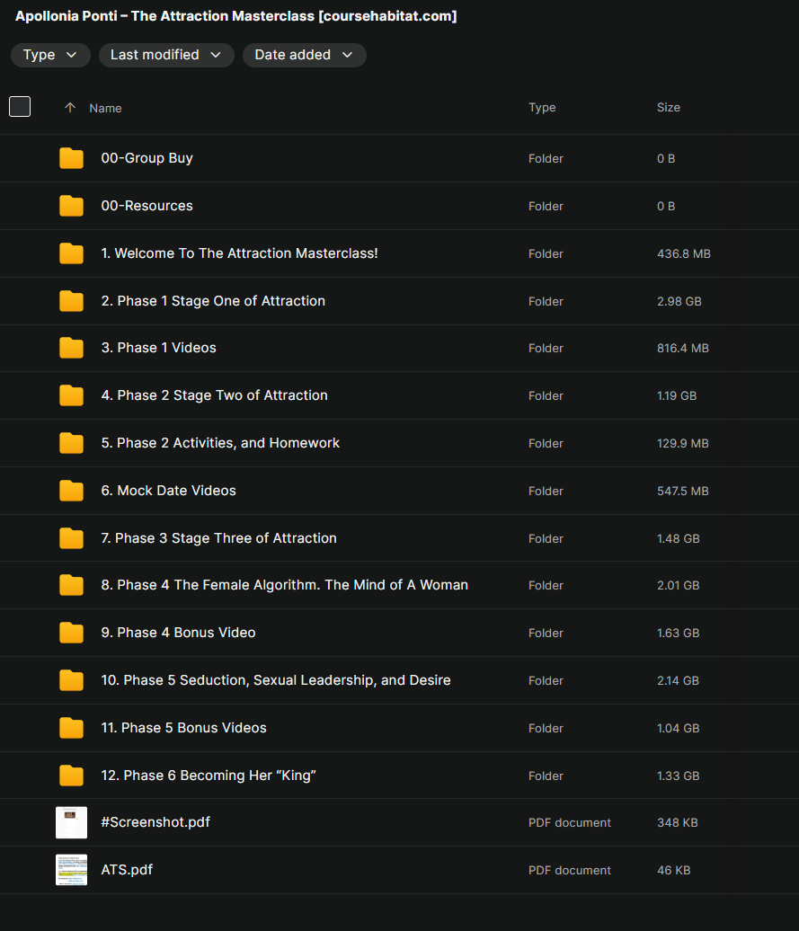Open 8. Phase 4 The Female Algorithm folder
This screenshot has width=799, height=931.
[x=284, y=585]
